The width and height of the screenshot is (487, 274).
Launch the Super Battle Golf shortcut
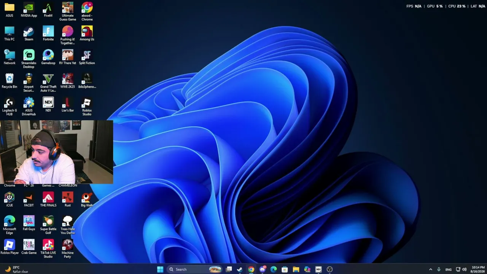coord(48,225)
